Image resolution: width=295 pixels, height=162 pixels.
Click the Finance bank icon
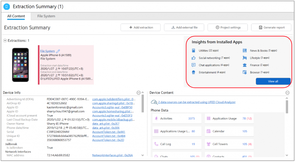point(245,65)
